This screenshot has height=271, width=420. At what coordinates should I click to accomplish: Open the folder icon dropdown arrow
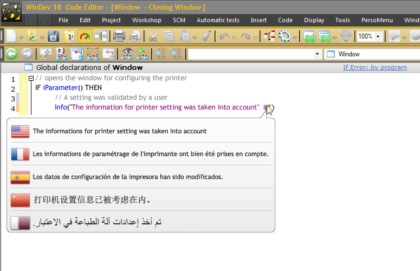click(x=42, y=38)
